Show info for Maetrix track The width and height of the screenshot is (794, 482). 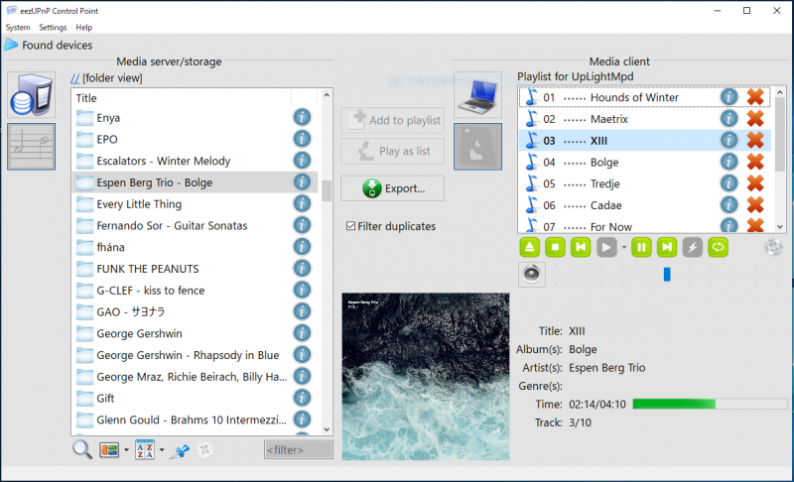729,119
